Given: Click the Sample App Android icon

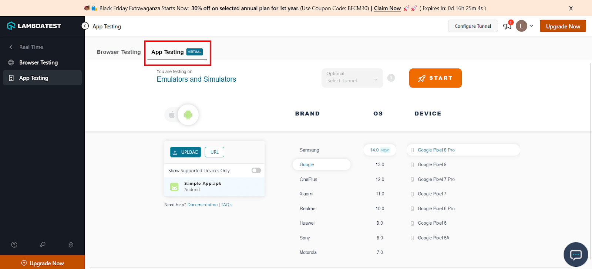Looking at the screenshot, I should pyautogui.click(x=174, y=187).
